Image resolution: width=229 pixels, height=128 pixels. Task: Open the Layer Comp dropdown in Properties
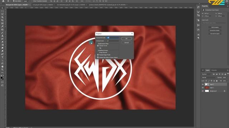[x=214, y=23]
